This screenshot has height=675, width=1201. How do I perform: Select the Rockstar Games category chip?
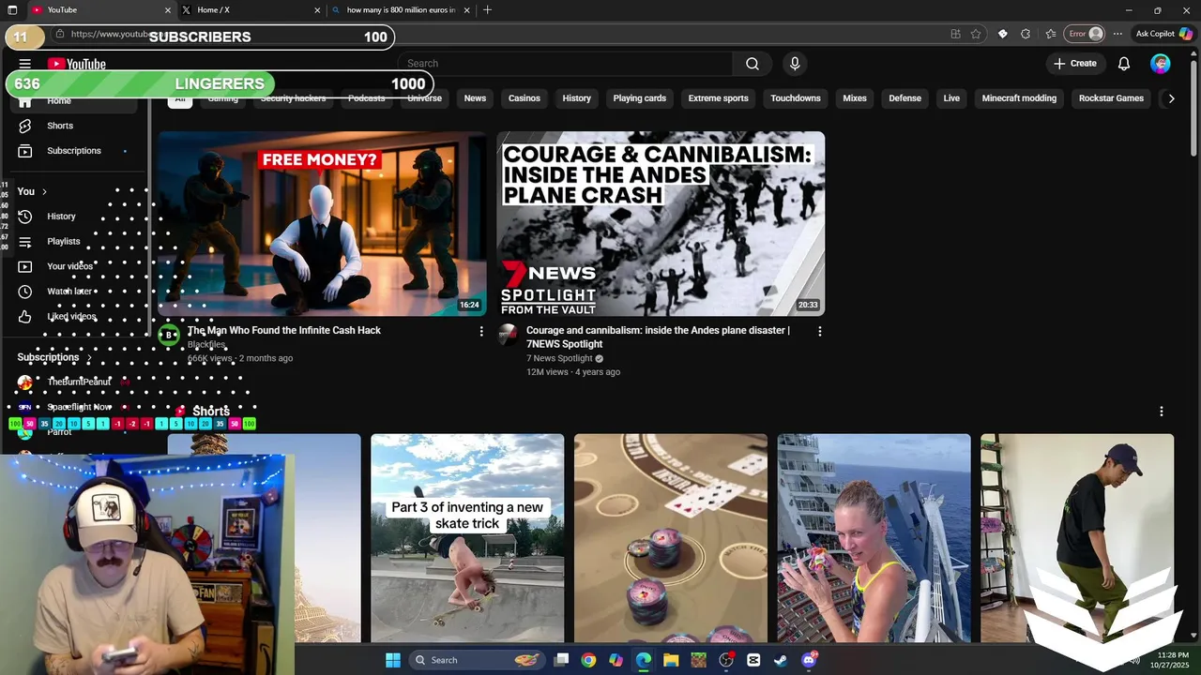[x=1111, y=98]
